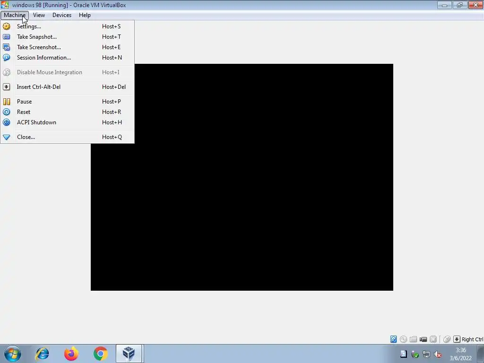Close the VirtualBox window
The width and height of the screenshot is (484, 363).
point(475,5)
